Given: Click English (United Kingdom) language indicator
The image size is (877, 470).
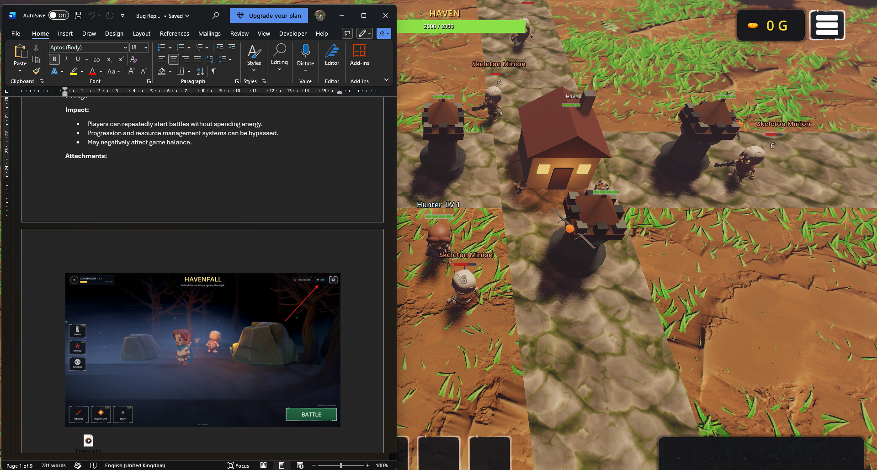Looking at the screenshot, I should [x=135, y=465].
